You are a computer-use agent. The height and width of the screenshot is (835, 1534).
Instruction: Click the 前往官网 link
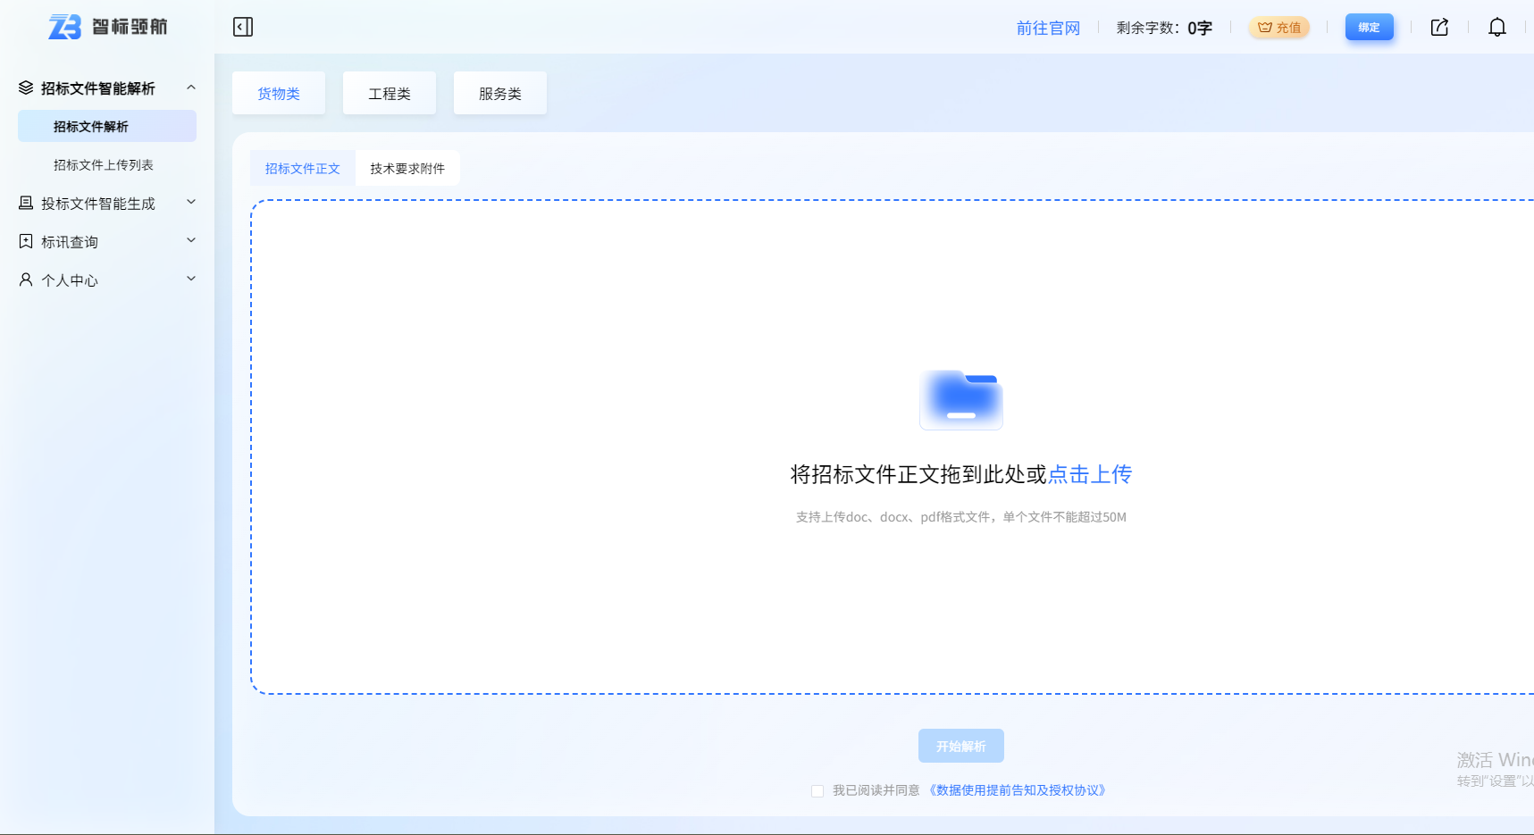pos(1048,28)
